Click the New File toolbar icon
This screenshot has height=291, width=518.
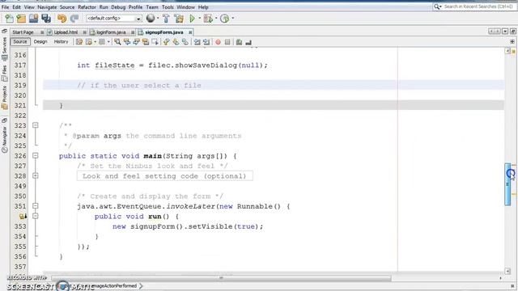click(x=9, y=19)
